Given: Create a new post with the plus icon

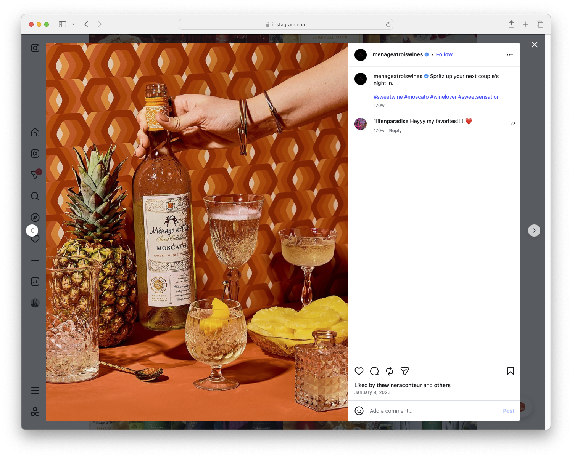Looking at the screenshot, I should (x=35, y=260).
